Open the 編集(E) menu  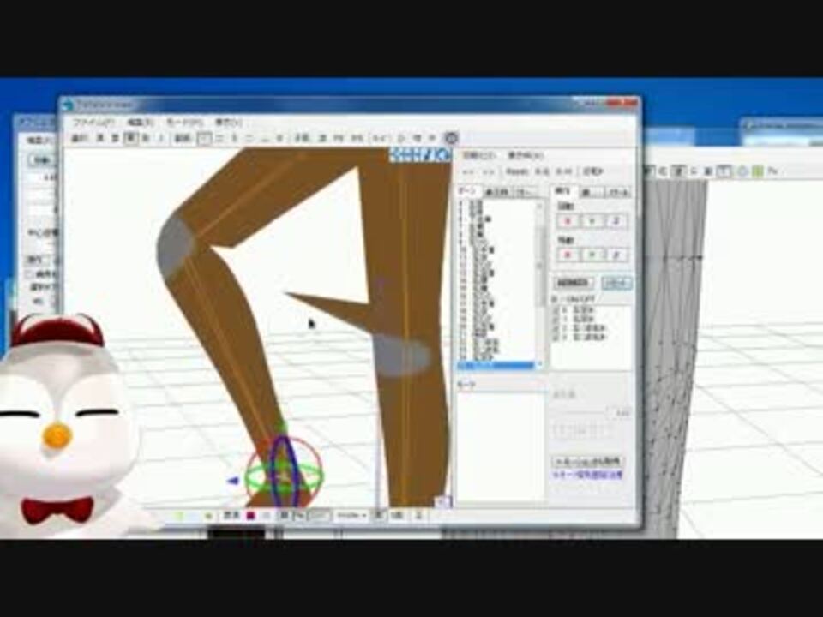[141, 122]
